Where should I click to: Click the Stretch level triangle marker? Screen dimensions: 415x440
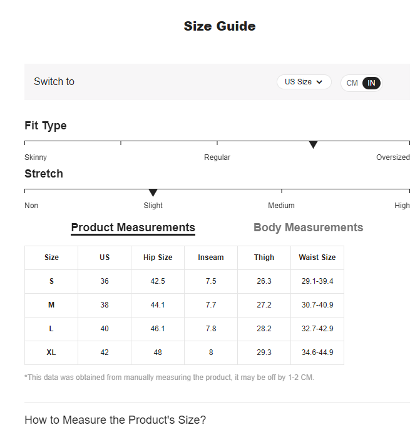click(x=153, y=193)
